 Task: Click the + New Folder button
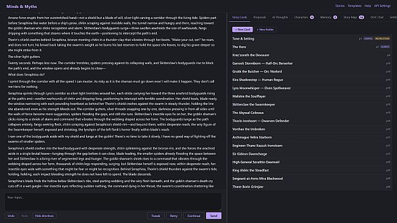[265, 30]
